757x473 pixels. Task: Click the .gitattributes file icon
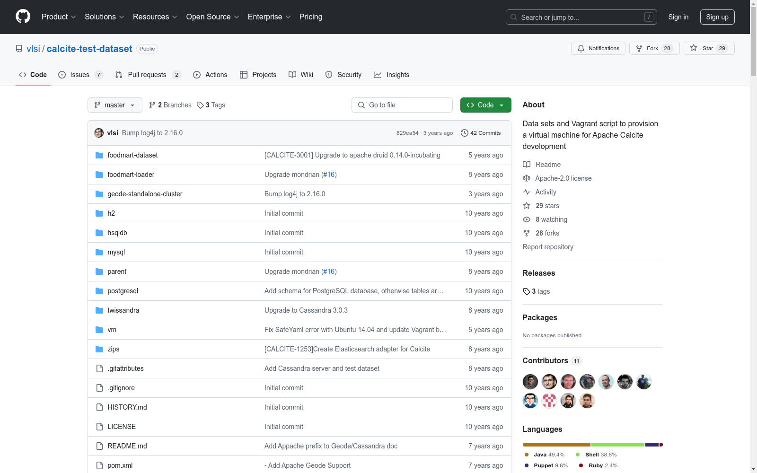click(x=99, y=368)
